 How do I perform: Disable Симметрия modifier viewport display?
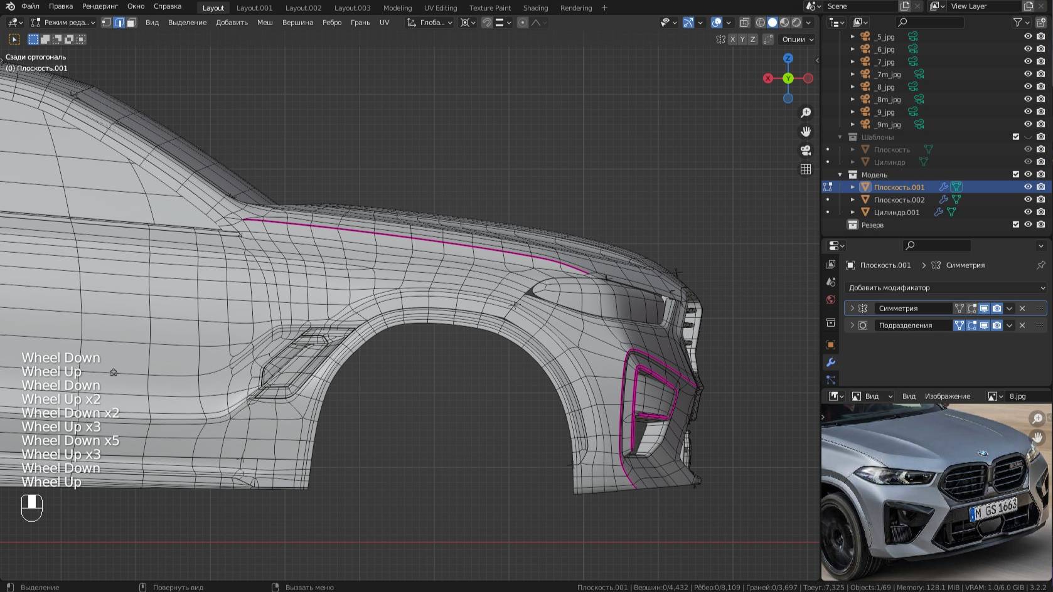985,308
